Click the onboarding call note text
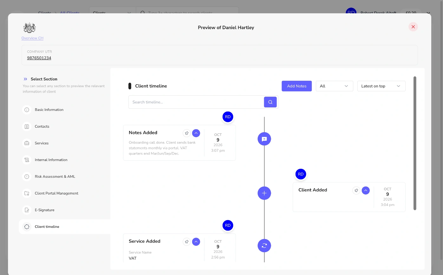The height and width of the screenshot is (275, 443). [162, 148]
